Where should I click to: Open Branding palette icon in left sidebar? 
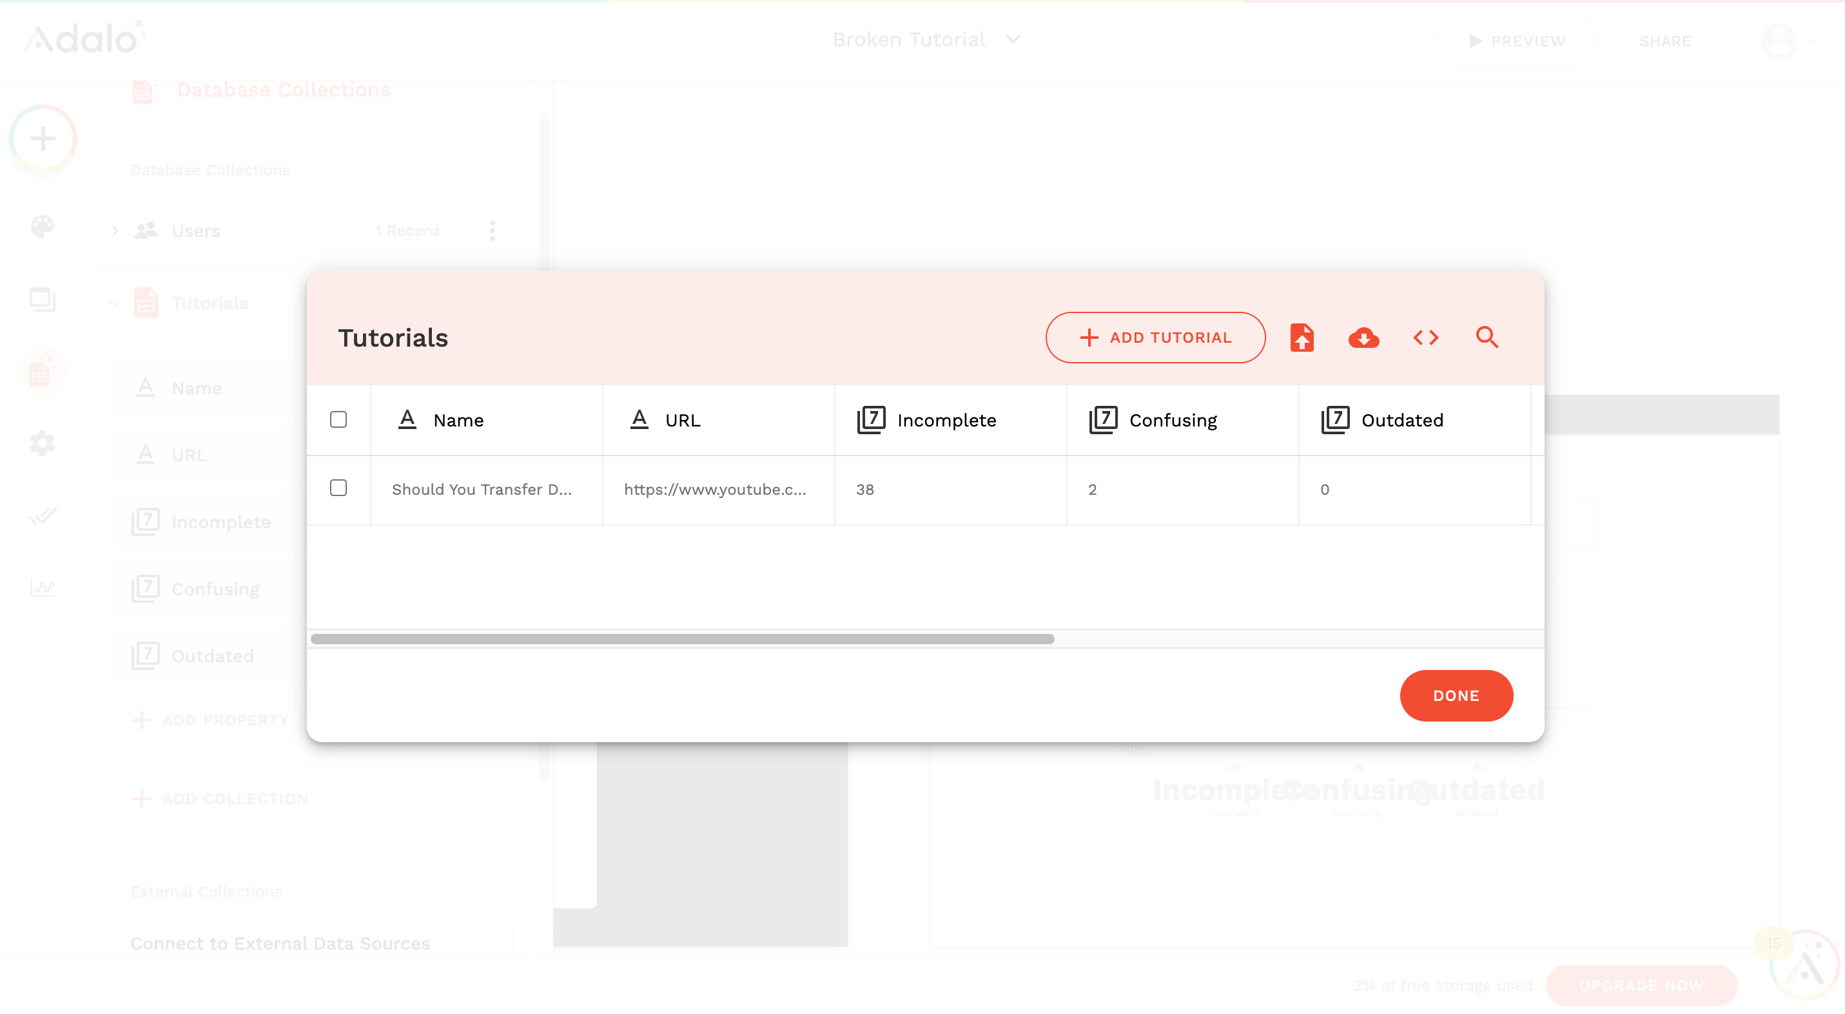[x=43, y=227]
